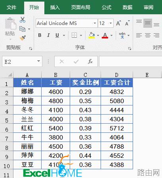Toggle Underline formatting
Screen dimensions: 162x178
click(57, 35)
